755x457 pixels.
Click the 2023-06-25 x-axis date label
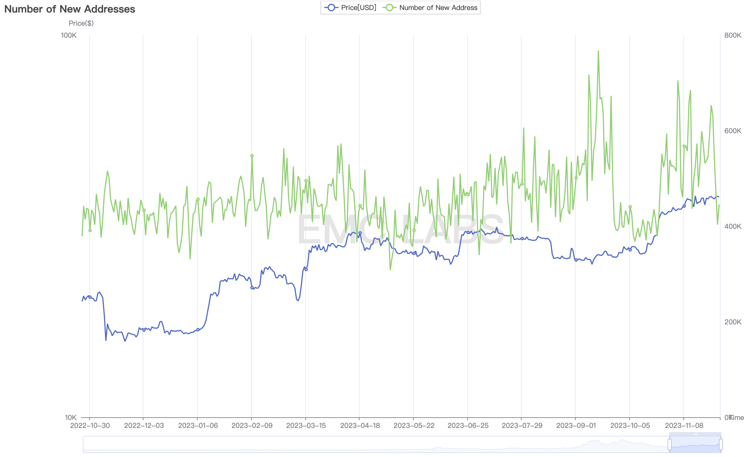pyautogui.click(x=468, y=425)
